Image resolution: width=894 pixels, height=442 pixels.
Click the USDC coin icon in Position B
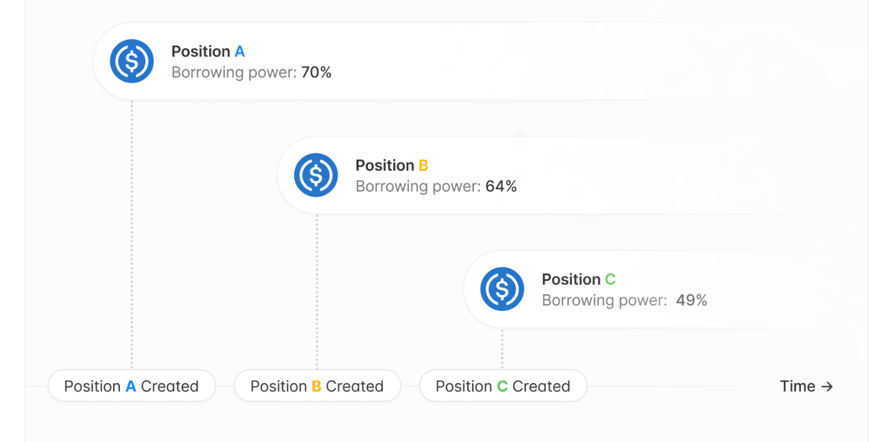pos(316,175)
